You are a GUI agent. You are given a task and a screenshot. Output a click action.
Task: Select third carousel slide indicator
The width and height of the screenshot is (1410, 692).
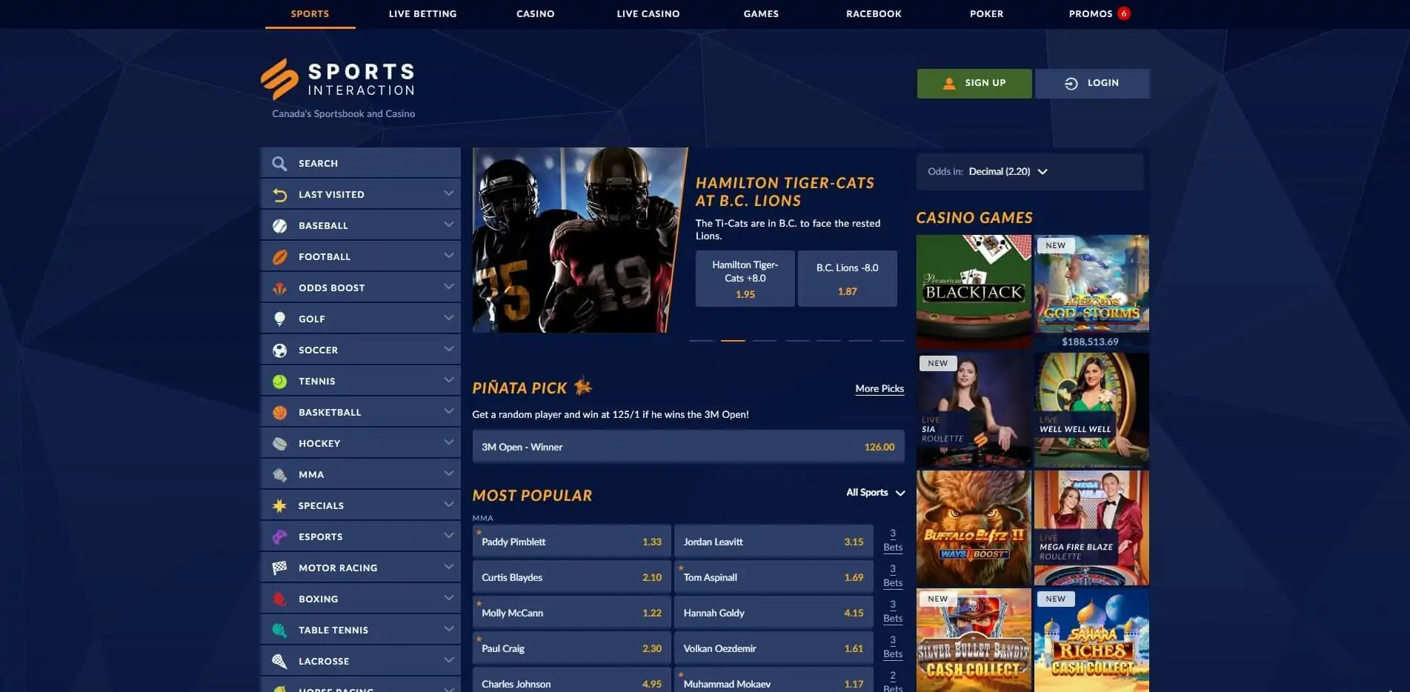tap(765, 340)
